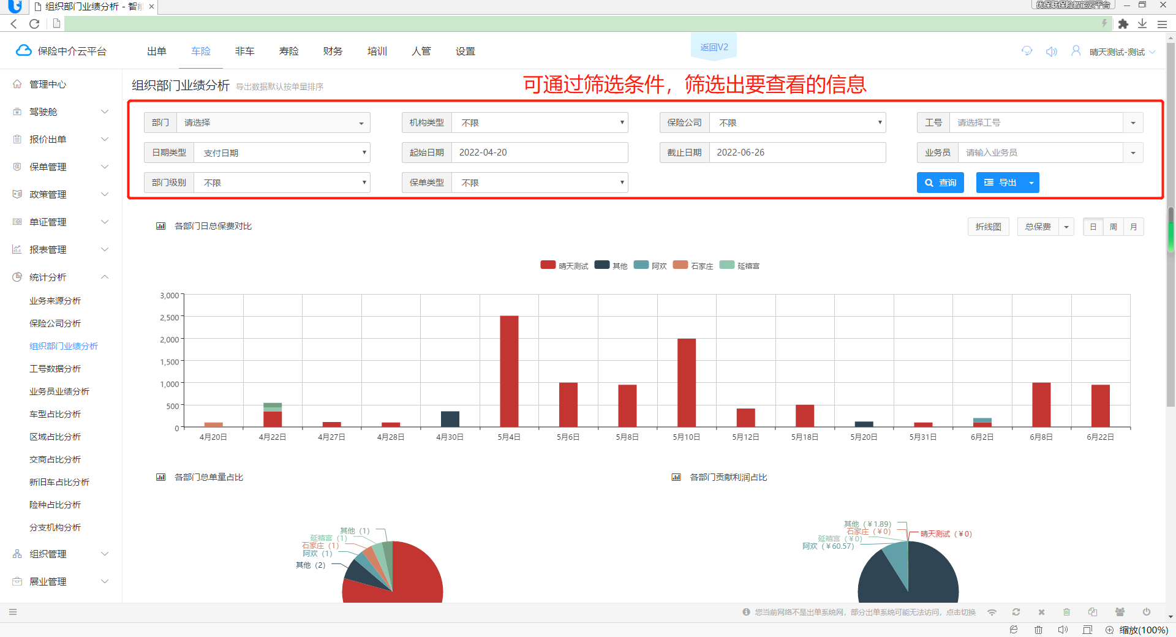Screen dimensions: 1176x637
Task: Click the 5月4日 red bar
Action: (509, 371)
